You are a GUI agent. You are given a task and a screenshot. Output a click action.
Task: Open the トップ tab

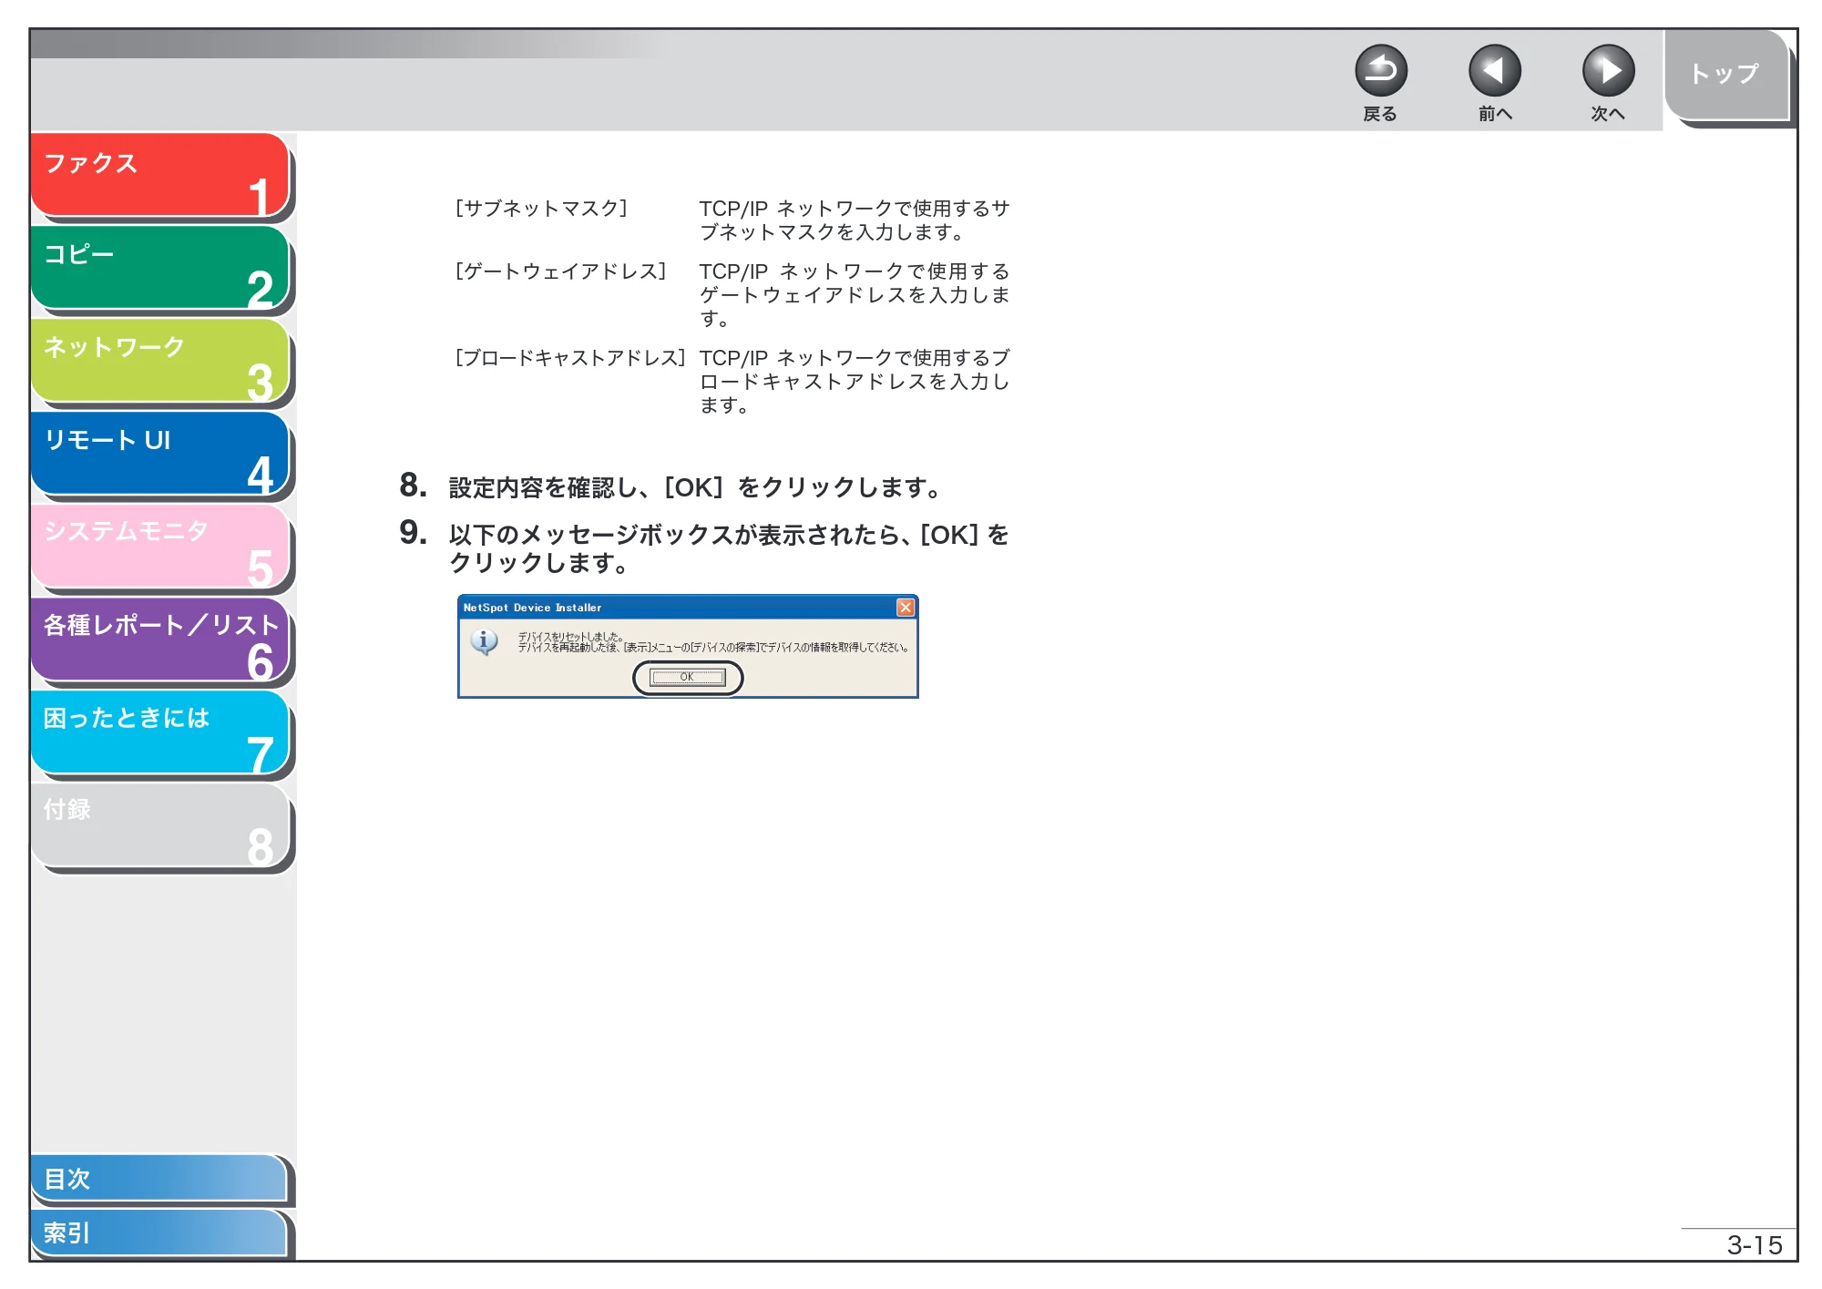tap(1726, 75)
